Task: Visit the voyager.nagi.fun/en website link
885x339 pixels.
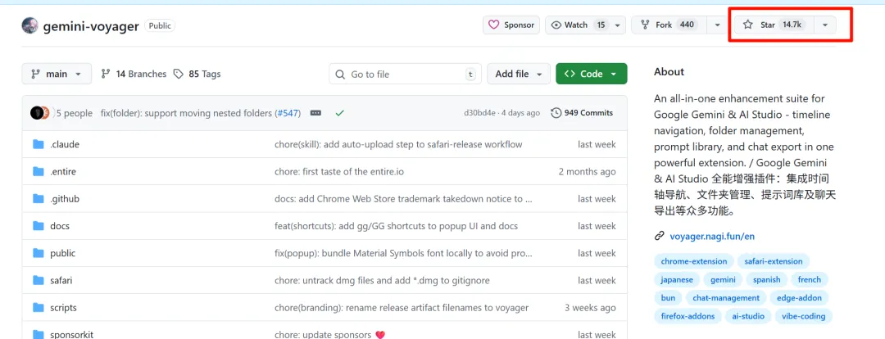Action: click(712, 236)
